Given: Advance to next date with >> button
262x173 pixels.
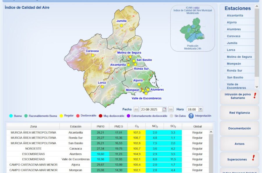Looking at the screenshot, I should (x=171, y=109).
